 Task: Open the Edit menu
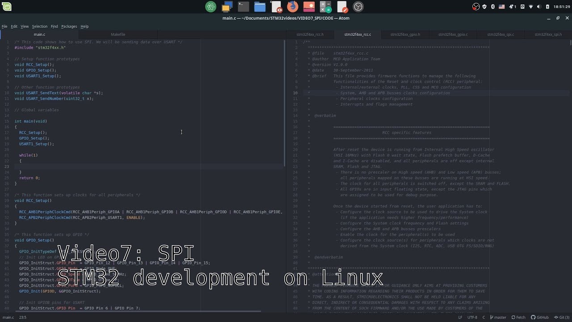click(14, 26)
